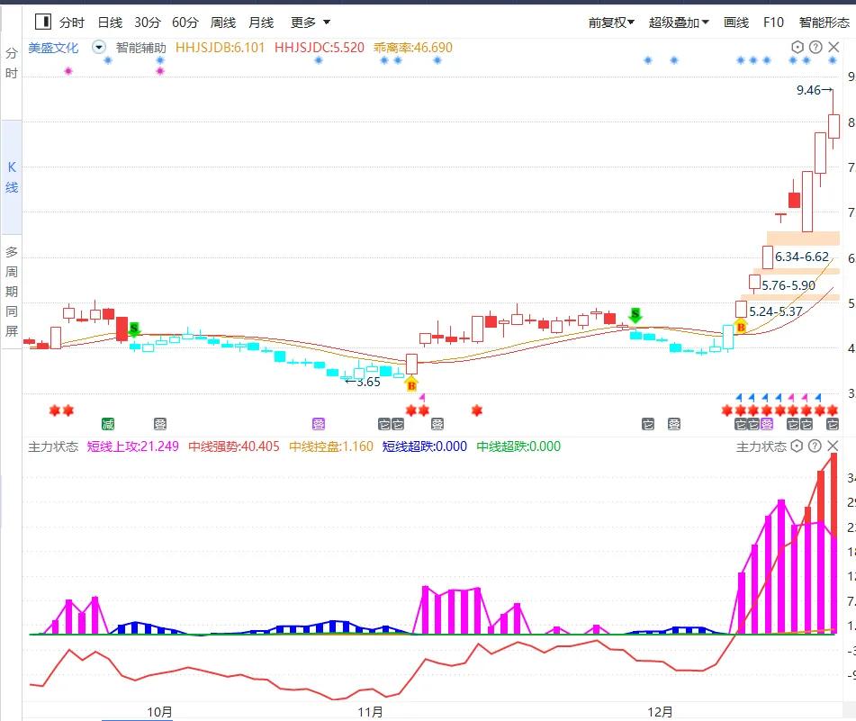Click the 6.34-6.62 orange price zone
856x721 pixels.
click(802, 257)
